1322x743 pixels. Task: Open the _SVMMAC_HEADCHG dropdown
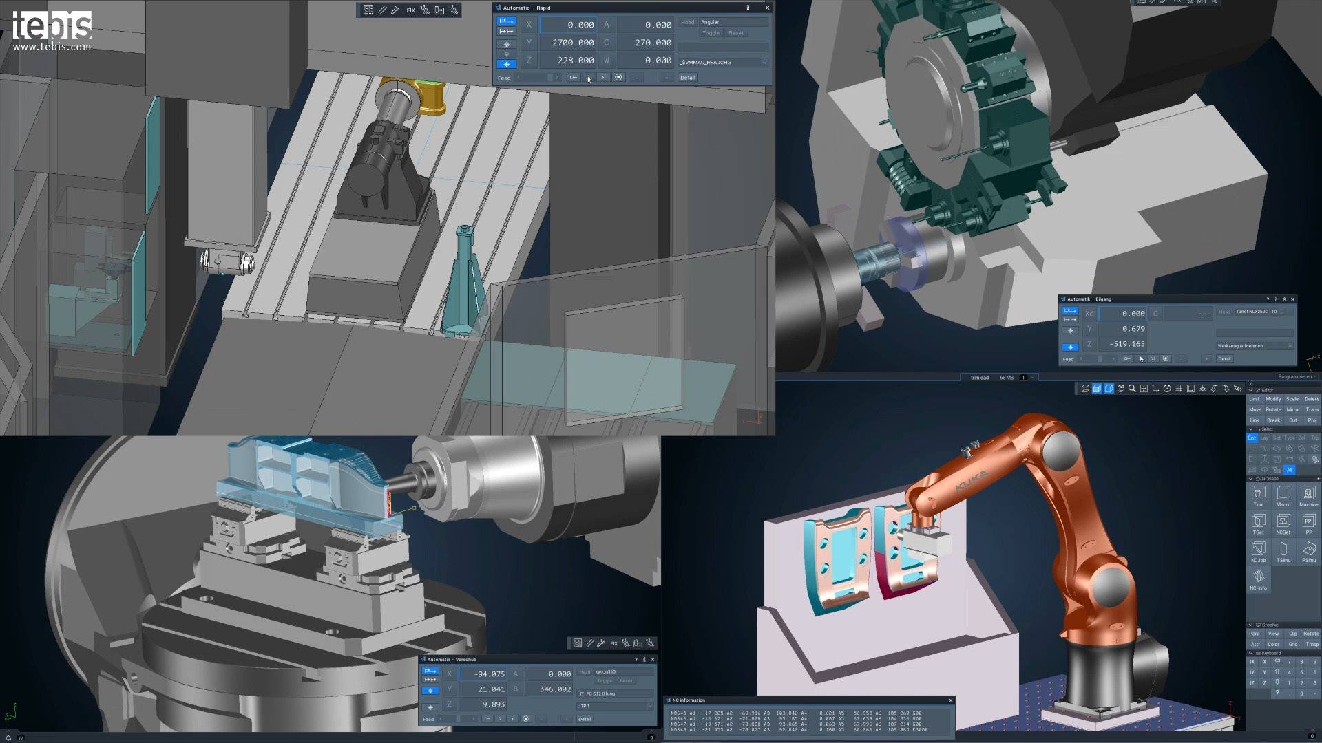pos(723,63)
